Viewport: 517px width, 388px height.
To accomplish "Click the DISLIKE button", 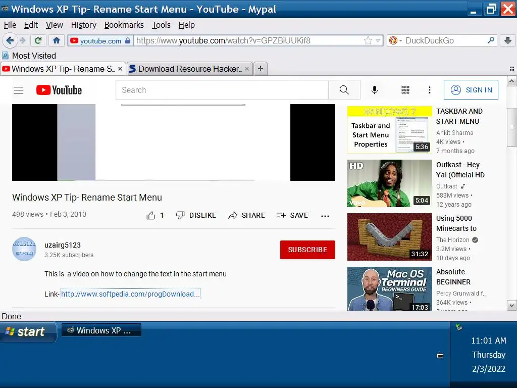I will pyautogui.click(x=196, y=215).
